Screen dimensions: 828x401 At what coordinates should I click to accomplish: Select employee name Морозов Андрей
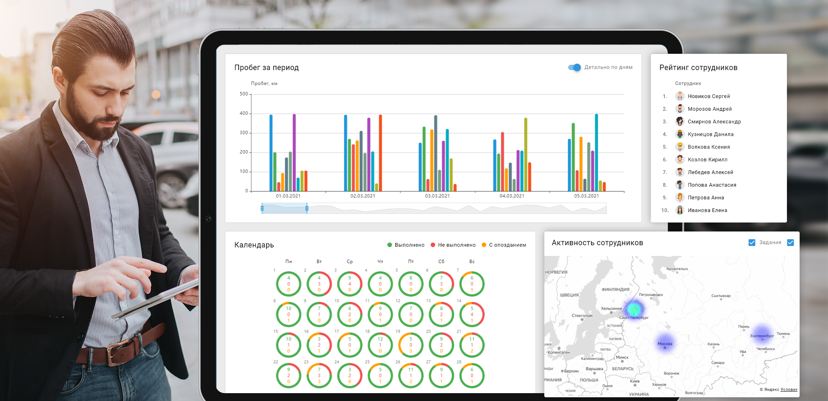[x=710, y=109]
